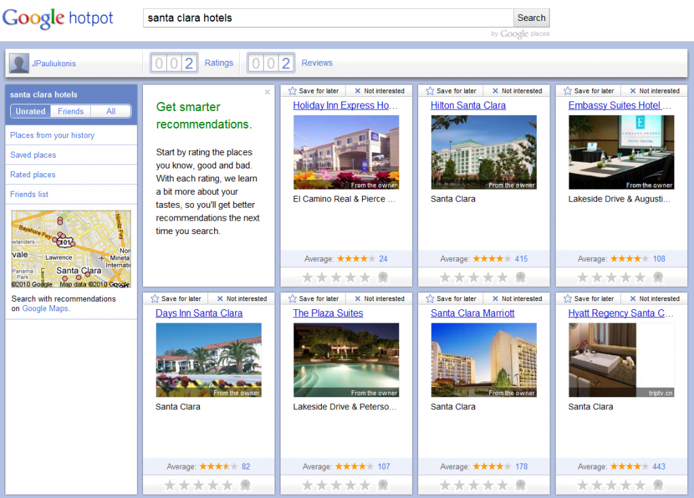Viewport: 694px width, 498px height.
Task: Switch to the All filter tab
Action: coord(110,112)
